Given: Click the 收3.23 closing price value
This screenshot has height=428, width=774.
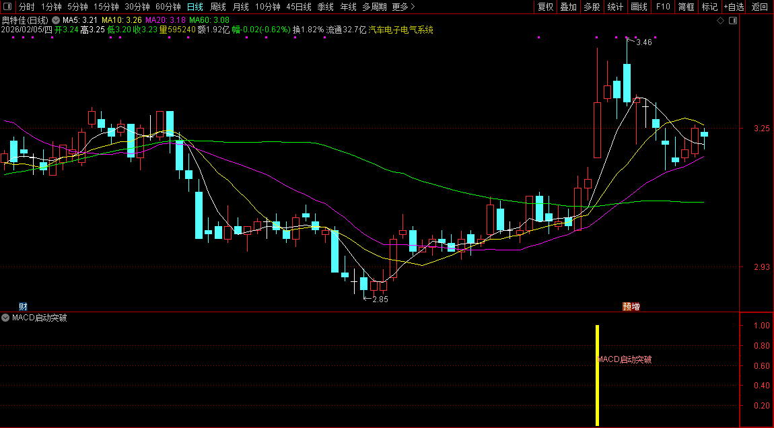Looking at the screenshot, I should (145, 30).
